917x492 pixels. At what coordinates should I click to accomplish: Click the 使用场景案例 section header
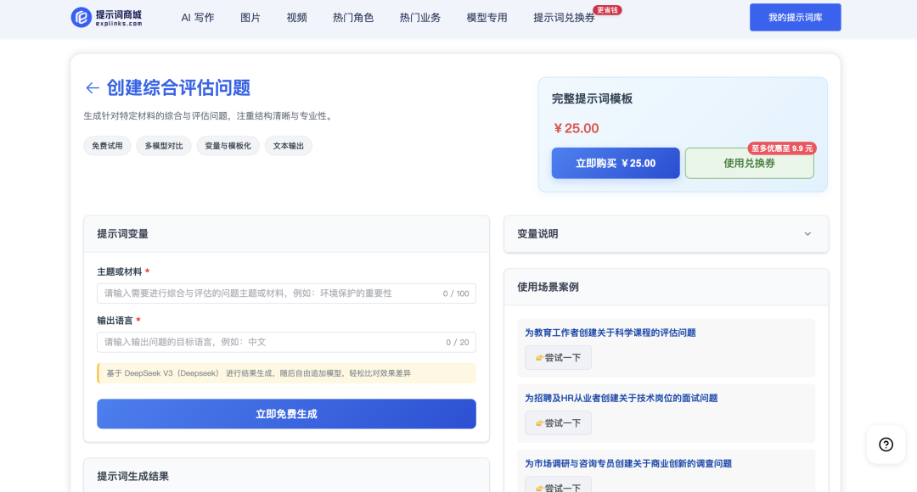pos(667,287)
